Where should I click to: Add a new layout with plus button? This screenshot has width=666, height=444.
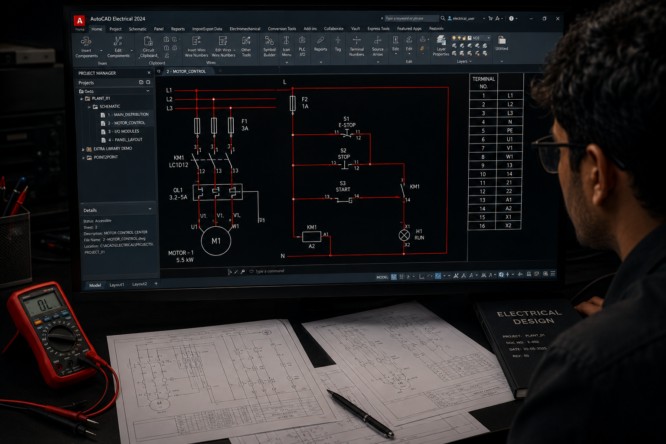pyautogui.click(x=156, y=284)
